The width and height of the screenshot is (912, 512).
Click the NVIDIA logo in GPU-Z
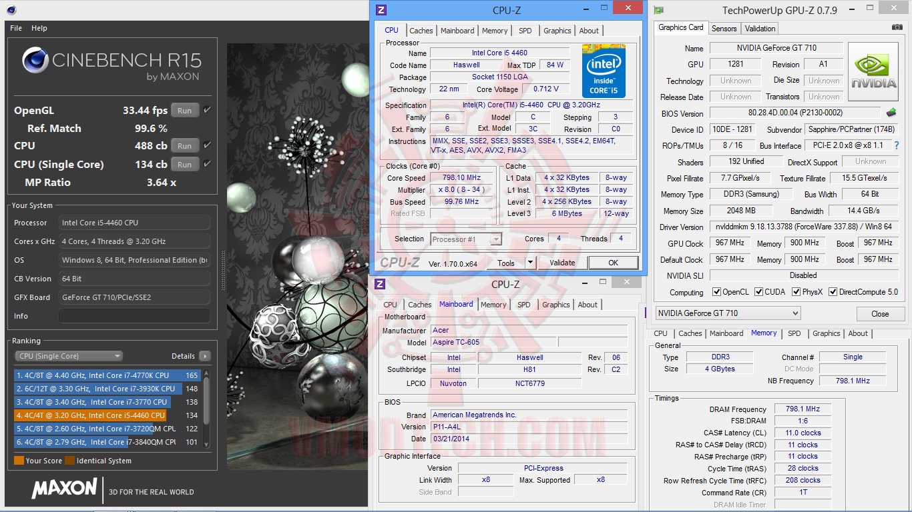873,72
